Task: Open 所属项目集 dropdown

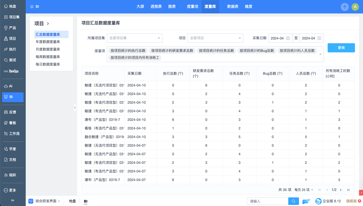Action: click(134, 38)
